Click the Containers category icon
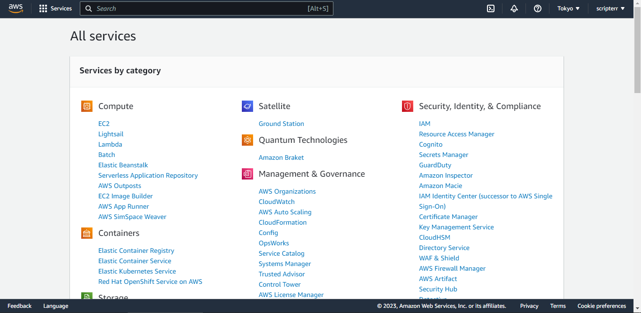The image size is (641, 313). point(87,233)
